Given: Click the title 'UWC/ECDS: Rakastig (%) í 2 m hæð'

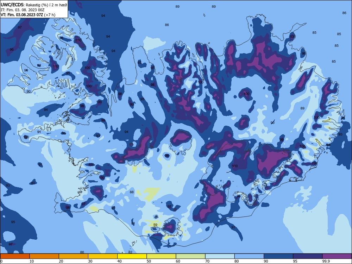Looking at the screenshot, I should pos(34,5).
